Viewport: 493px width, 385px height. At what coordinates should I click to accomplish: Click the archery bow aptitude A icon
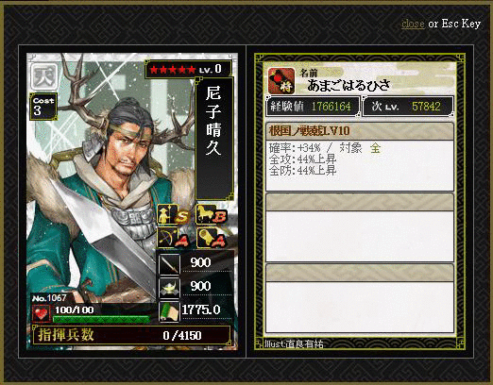tap(173, 238)
